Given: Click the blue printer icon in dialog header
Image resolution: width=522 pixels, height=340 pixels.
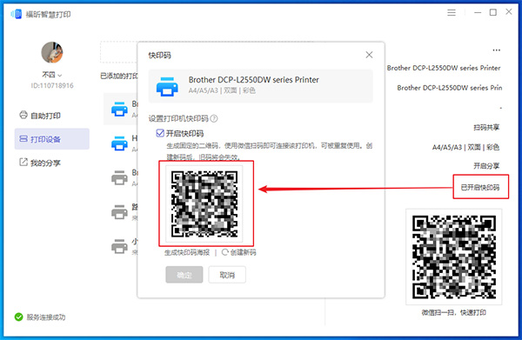Looking at the screenshot, I should tap(167, 86).
